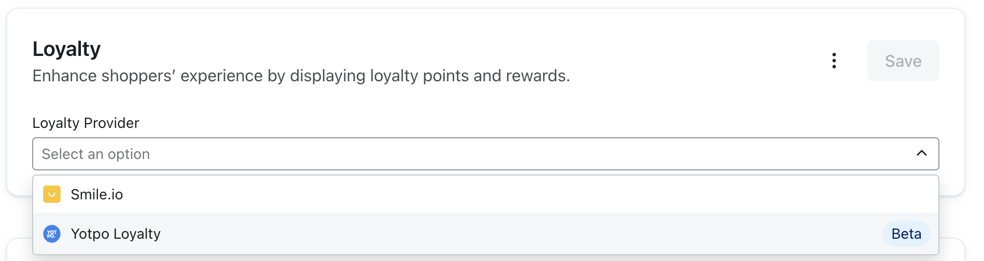Click empty space in the Yotpo Loyalty row
Screen dimensions: 984x261
point(518,234)
